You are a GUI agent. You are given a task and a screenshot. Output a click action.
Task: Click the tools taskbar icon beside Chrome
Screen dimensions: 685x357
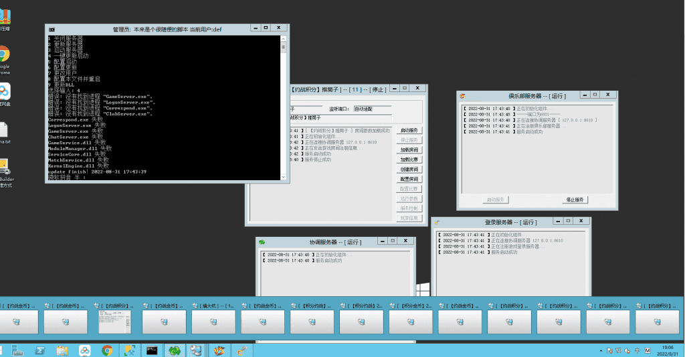click(130, 350)
